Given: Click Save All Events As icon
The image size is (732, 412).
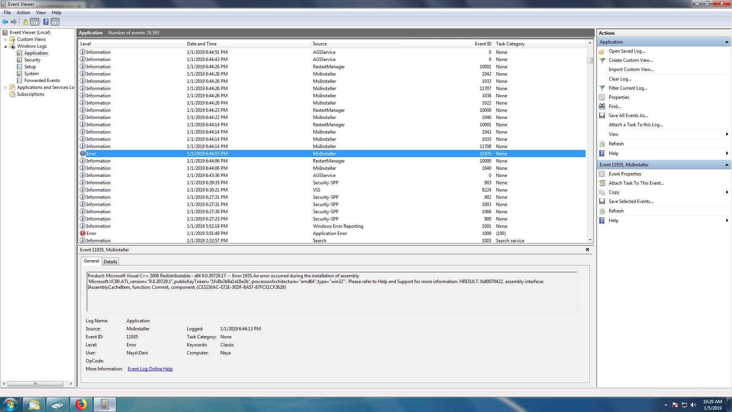Looking at the screenshot, I should point(602,116).
